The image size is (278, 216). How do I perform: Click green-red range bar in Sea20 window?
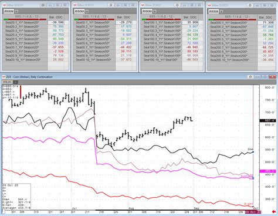coord(25,19)
